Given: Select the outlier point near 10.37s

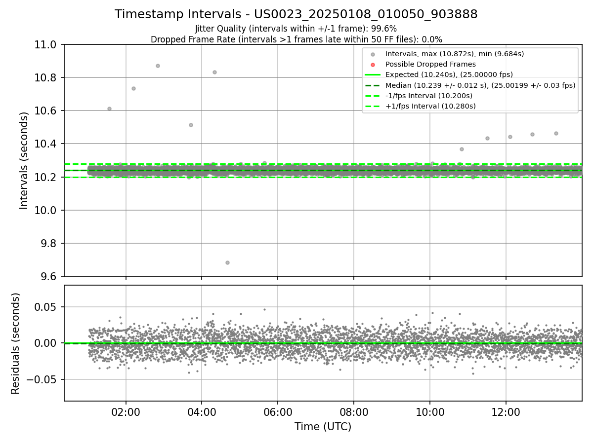Looking at the screenshot, I should tap(462, 149).
